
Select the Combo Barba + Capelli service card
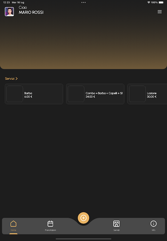95,94
